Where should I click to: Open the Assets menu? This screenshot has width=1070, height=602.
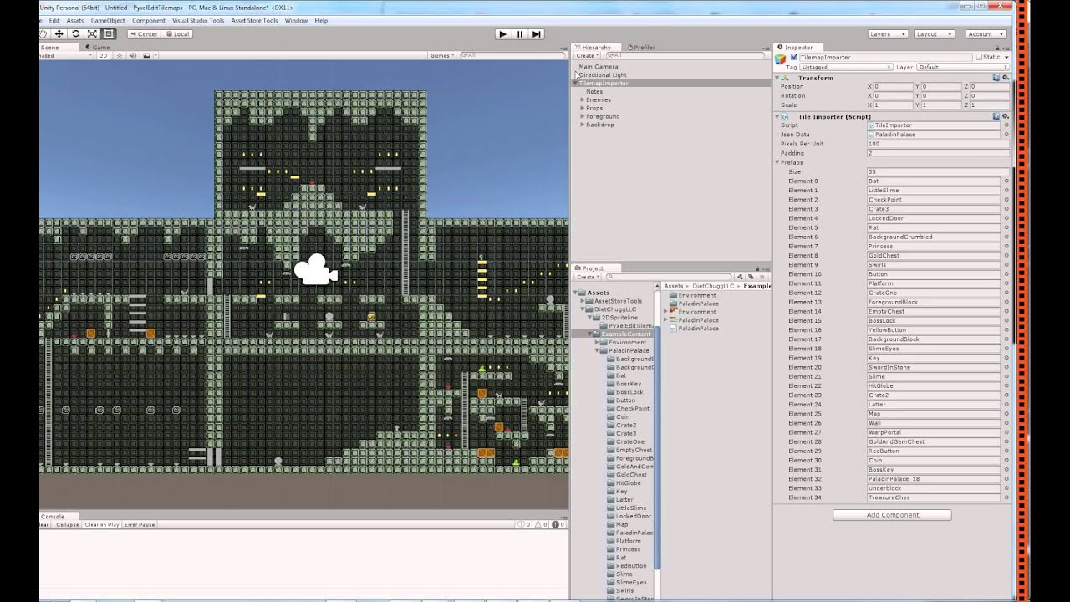75,21
